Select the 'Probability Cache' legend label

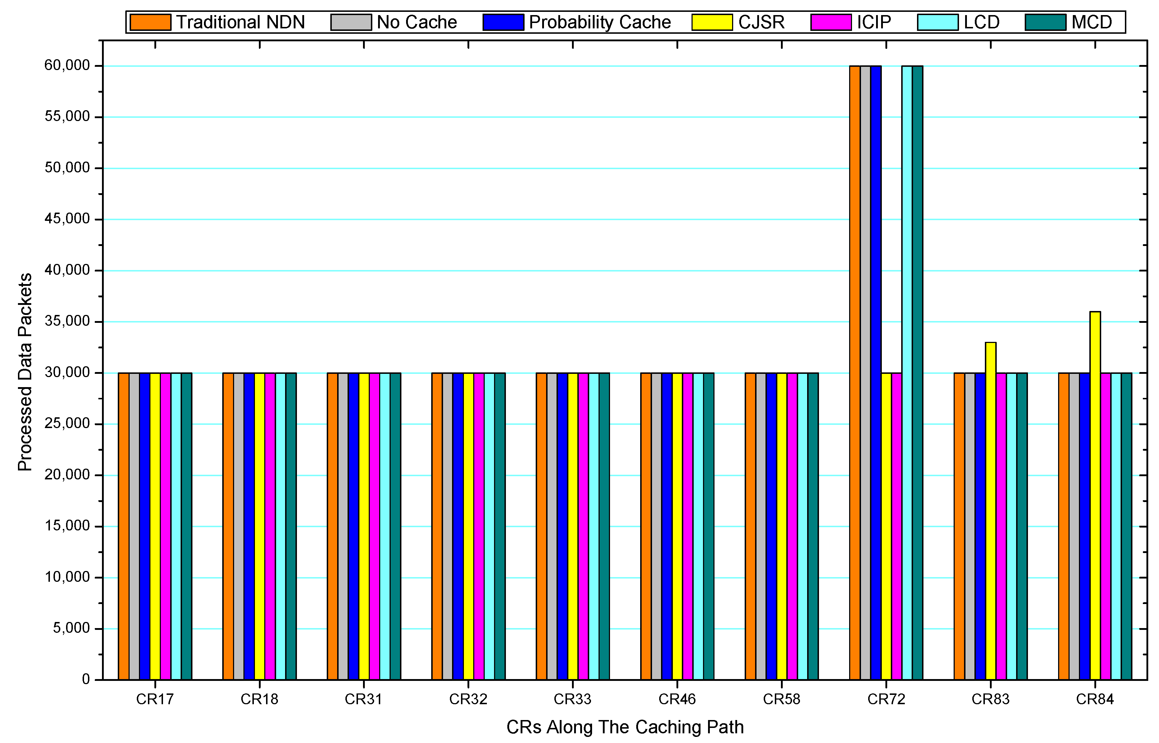(600, 22)
